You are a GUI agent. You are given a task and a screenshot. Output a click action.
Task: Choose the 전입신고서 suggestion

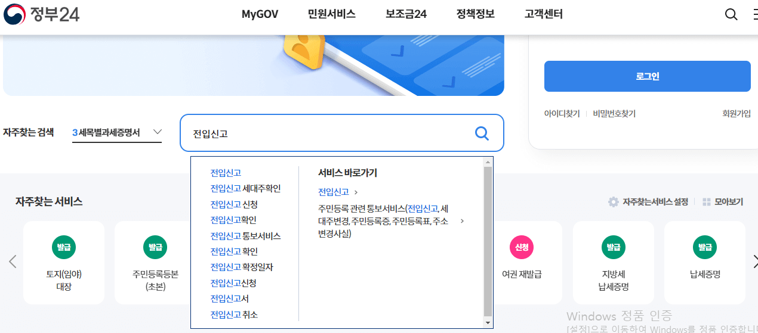tap(230, 298)
